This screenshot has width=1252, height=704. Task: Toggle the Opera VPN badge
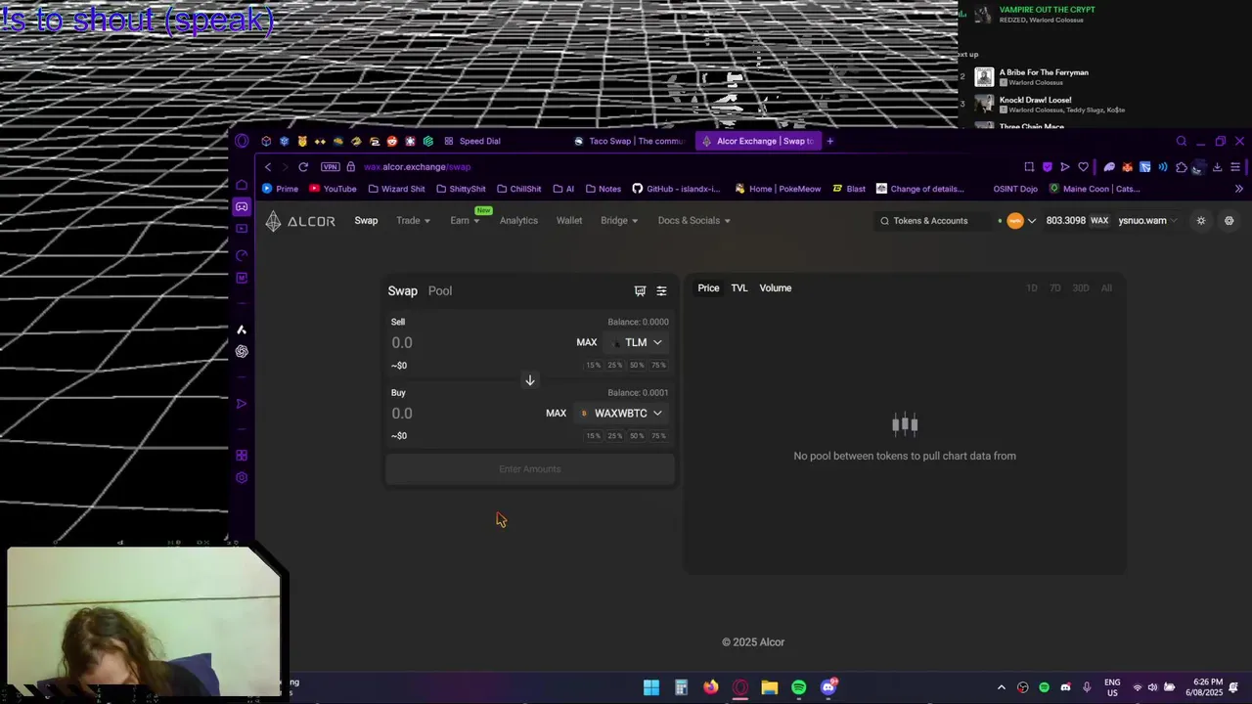(331, 167)
